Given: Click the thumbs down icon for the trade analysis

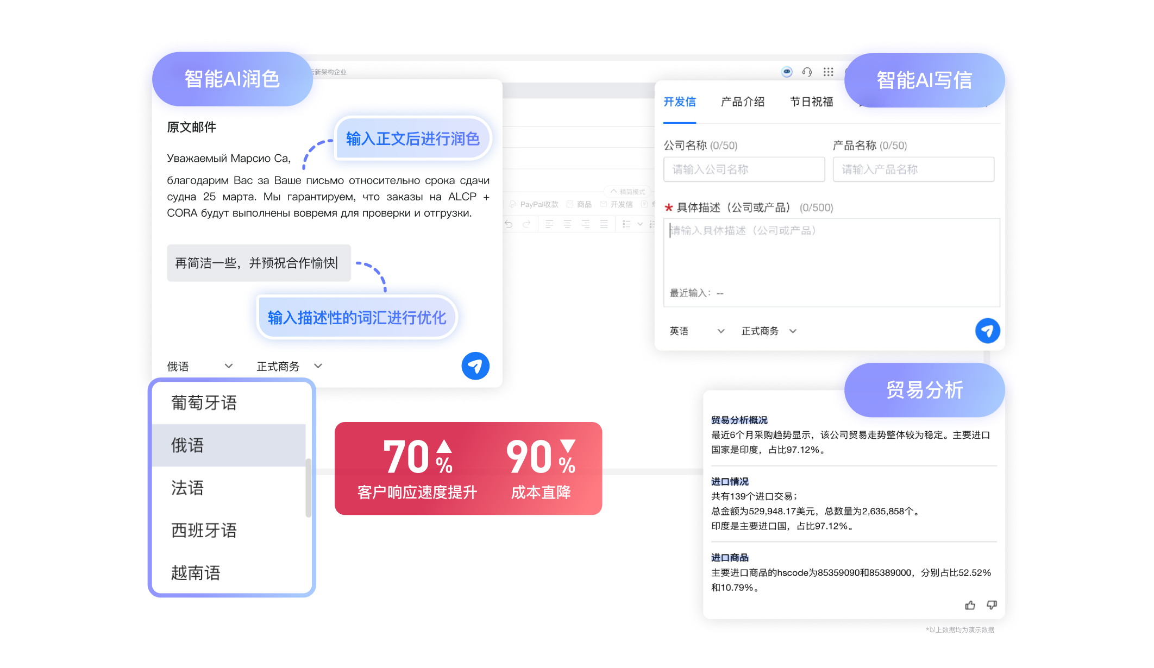Looking at the screenshot, I should [x=992, y=605].
